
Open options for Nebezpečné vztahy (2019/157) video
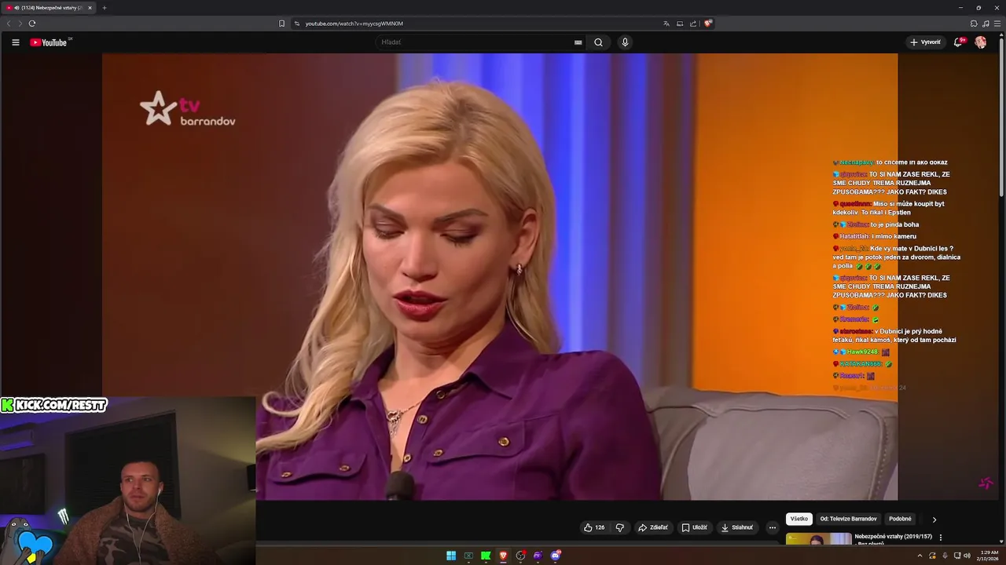(x=941, y=538)
